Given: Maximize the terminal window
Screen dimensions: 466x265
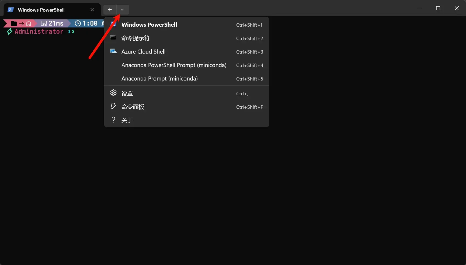Looking at the screenshot, I should [x=438, y=8].
